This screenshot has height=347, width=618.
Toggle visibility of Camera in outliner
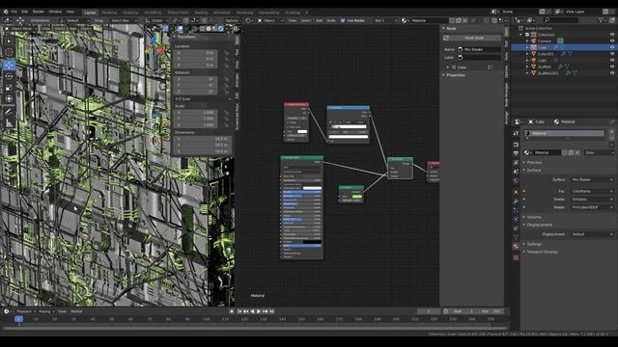point(612,40)
